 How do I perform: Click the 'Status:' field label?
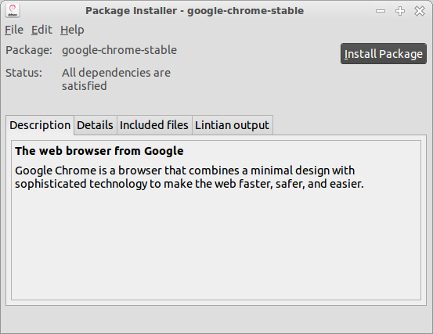tap(23, 73)
